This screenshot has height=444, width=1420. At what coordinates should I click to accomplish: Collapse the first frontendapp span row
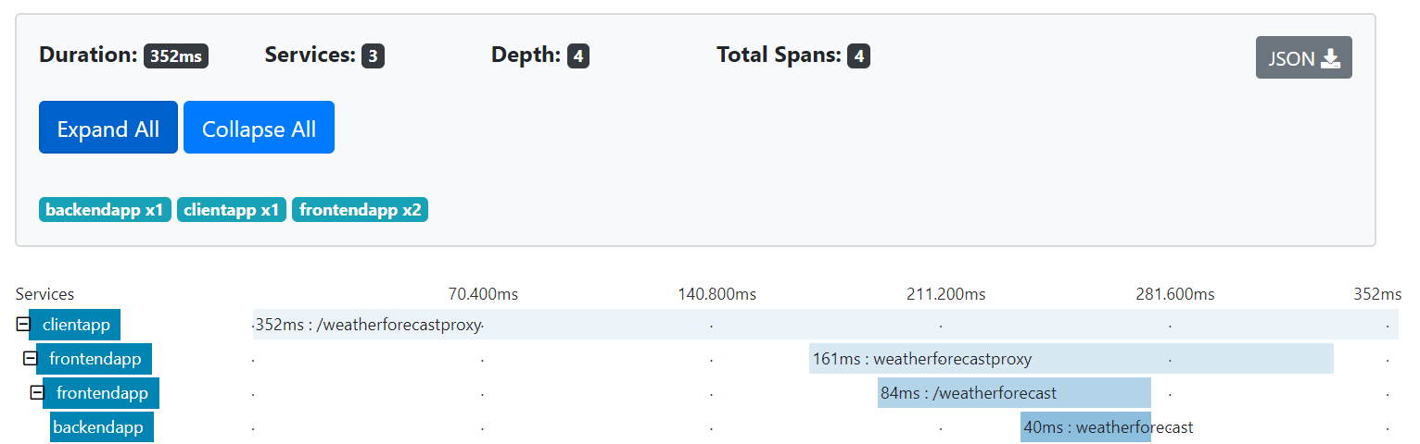click(x=30, y=359)
